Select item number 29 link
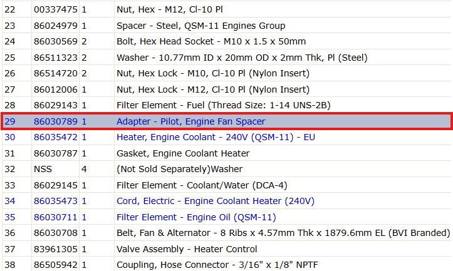This screenshot has height=271, width=453. [x=10, y=121]
